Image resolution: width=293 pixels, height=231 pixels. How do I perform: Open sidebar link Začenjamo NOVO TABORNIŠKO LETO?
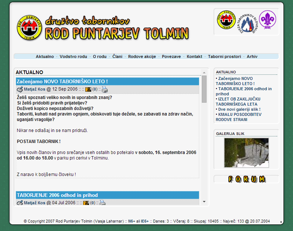coord(235,81)
